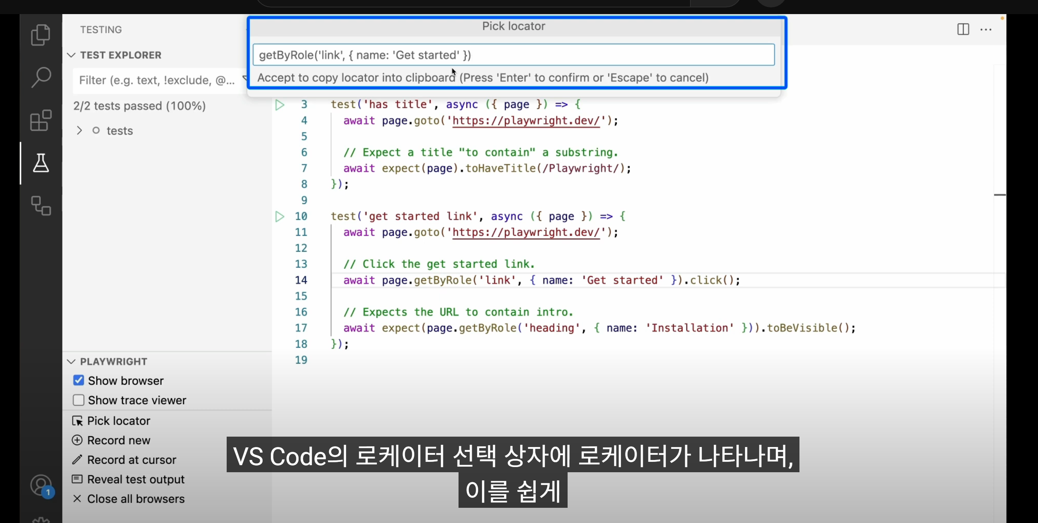The width and height of the screenshot is (1038, 523).
Task: Open the Accounts icon with badge
Action: click(x=41, y=486)
